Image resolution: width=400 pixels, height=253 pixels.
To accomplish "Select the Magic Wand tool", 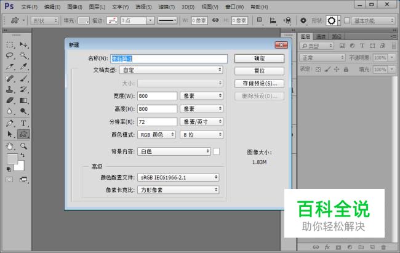I will (23, 55).
